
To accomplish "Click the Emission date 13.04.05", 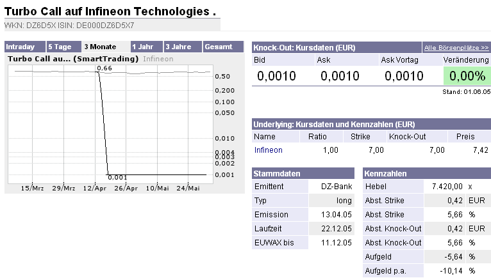I will click(337, 215).
